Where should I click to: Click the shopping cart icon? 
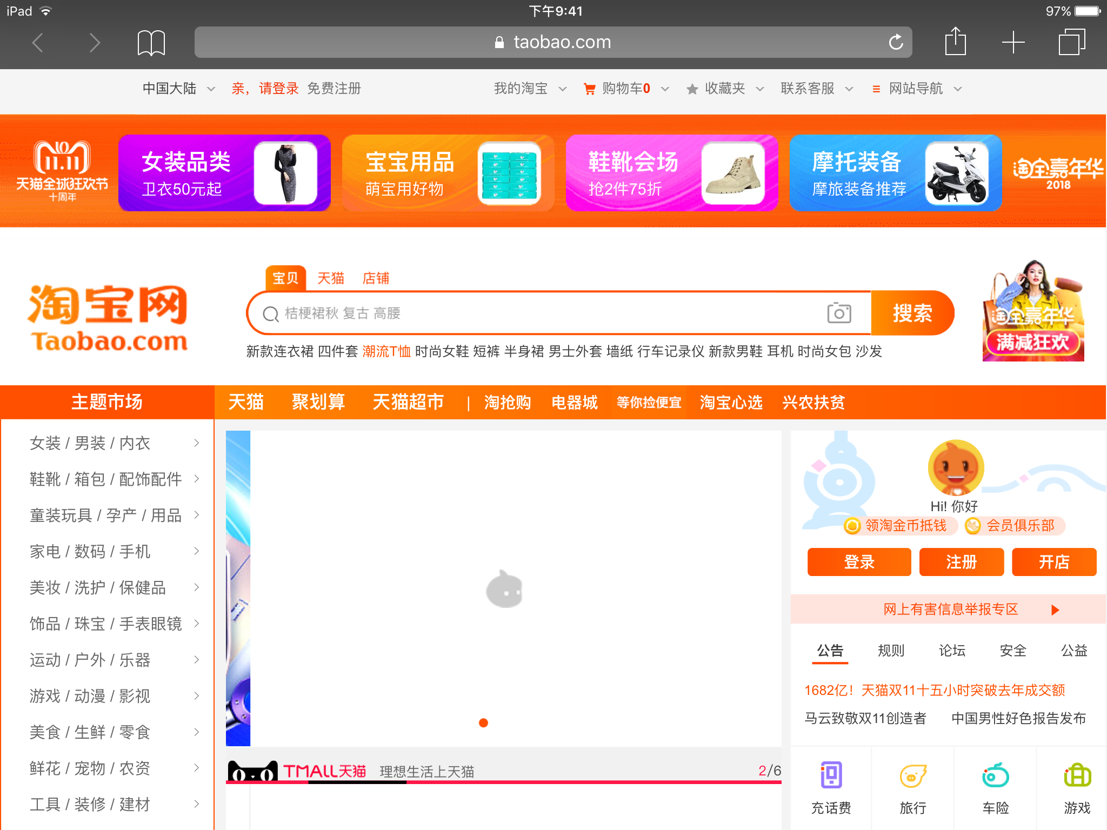click(589, 89)
